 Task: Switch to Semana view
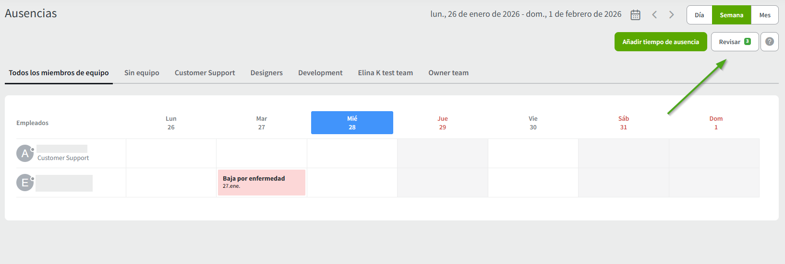click(731, 15)
